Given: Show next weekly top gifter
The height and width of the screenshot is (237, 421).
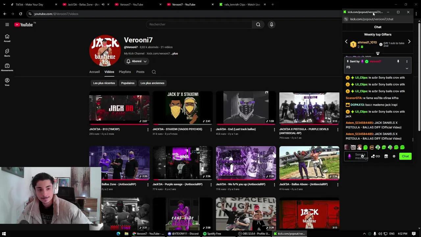Looking at the screenshot, I should [x=409, y=42].
